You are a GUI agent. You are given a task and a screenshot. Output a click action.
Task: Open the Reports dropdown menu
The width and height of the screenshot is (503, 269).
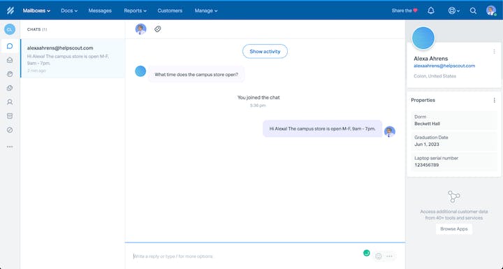[135, 10]
